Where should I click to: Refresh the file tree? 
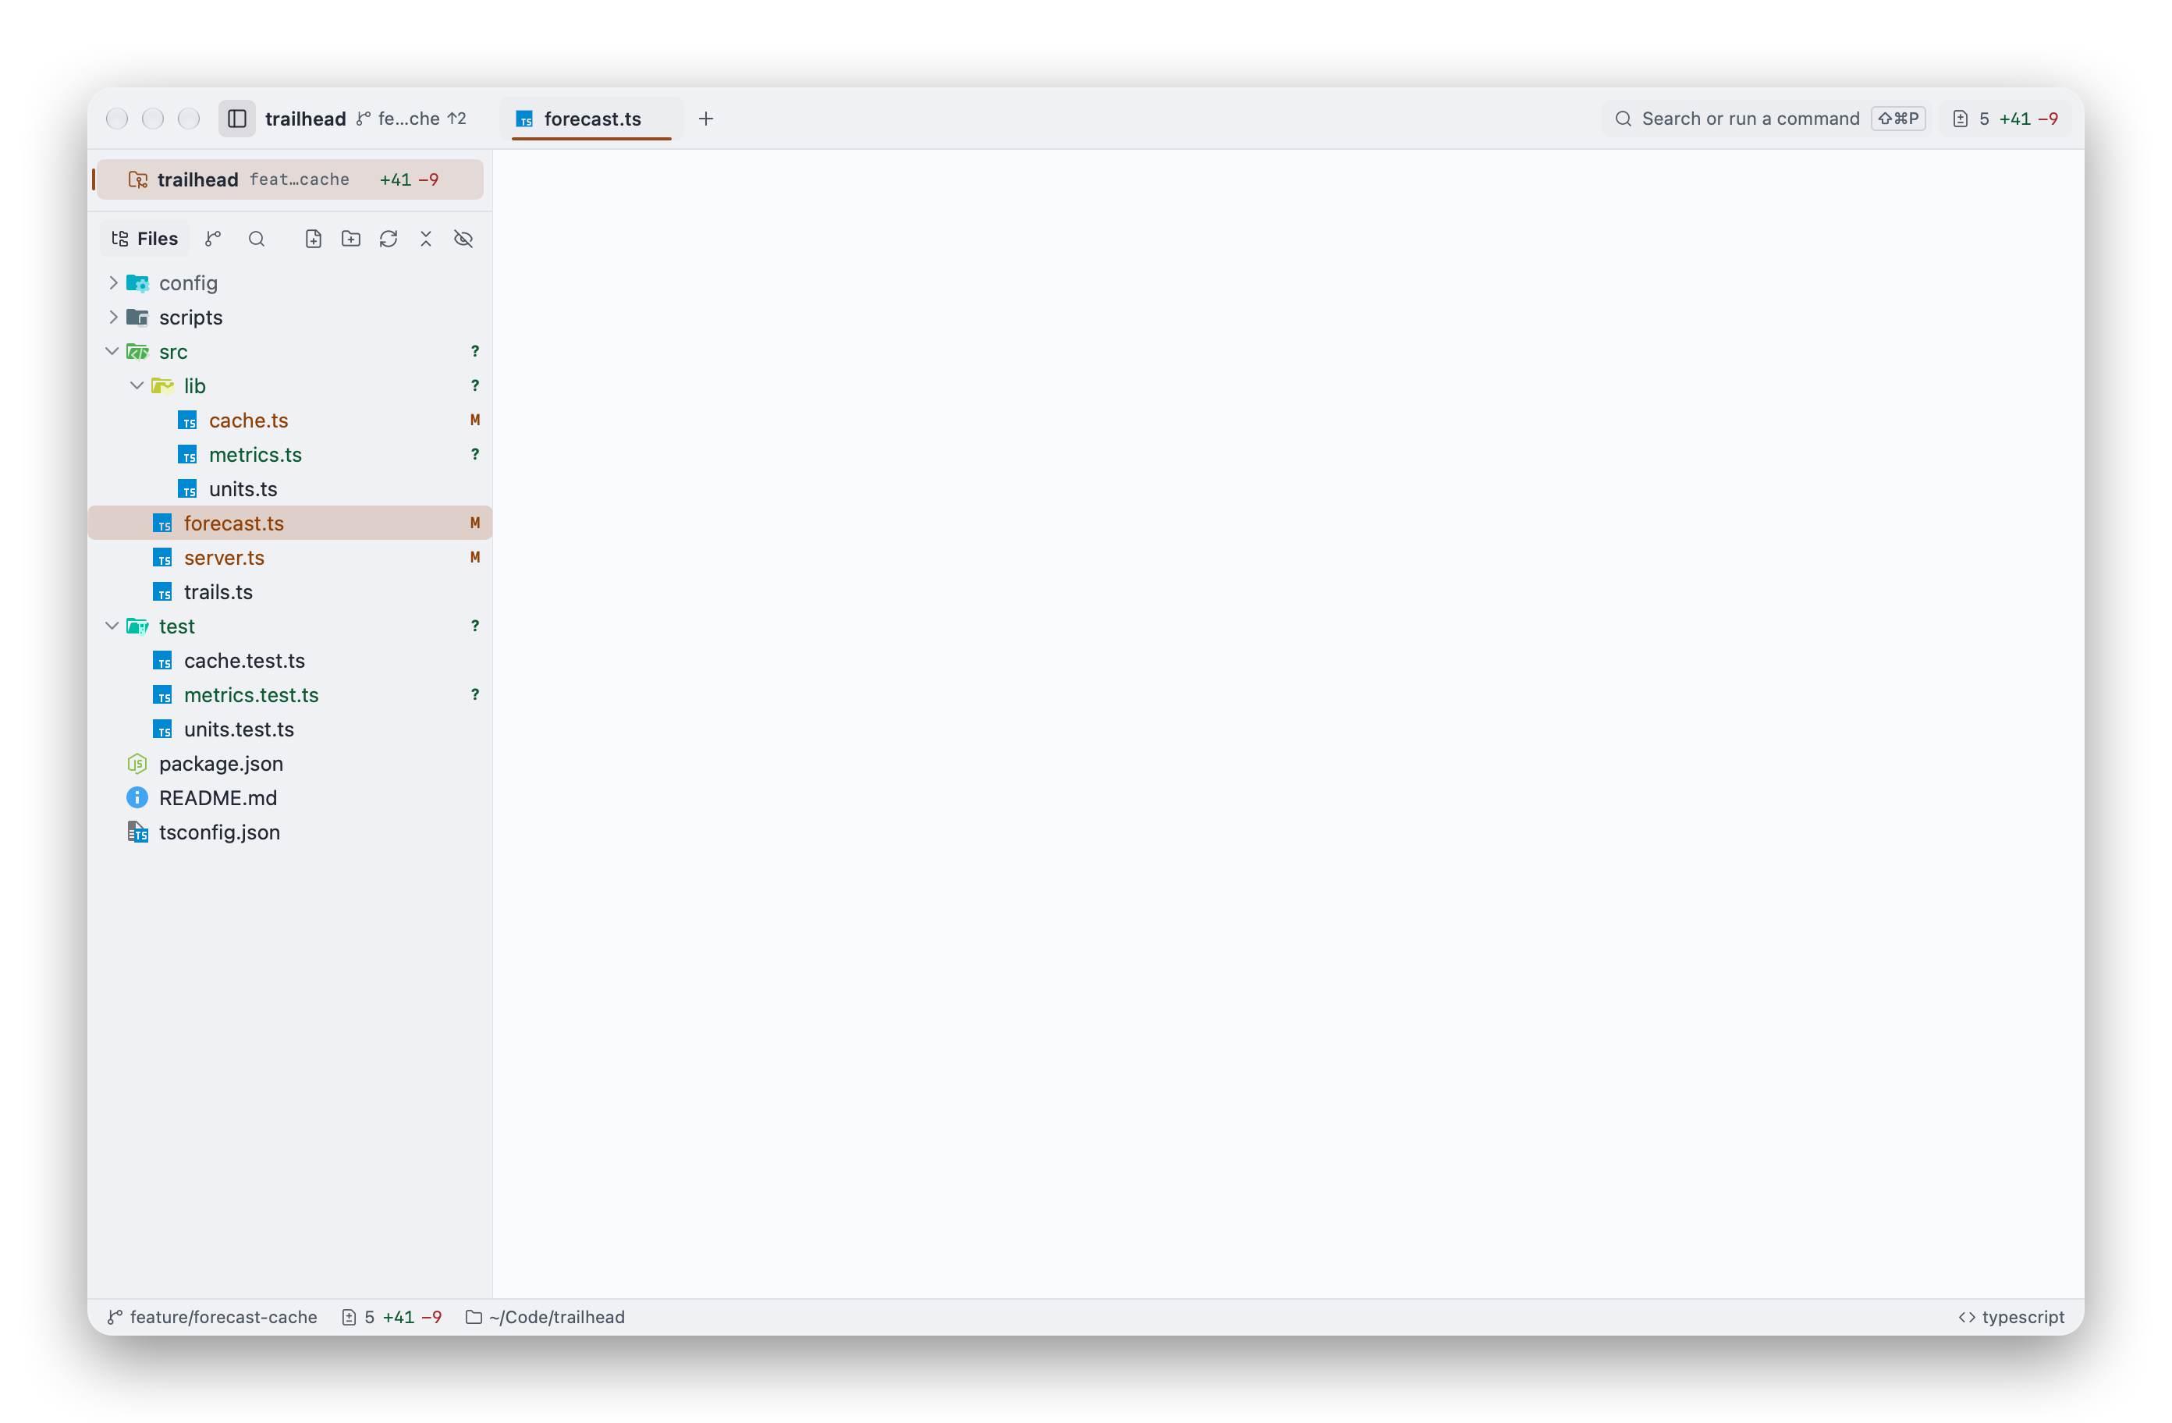(388, 238)
